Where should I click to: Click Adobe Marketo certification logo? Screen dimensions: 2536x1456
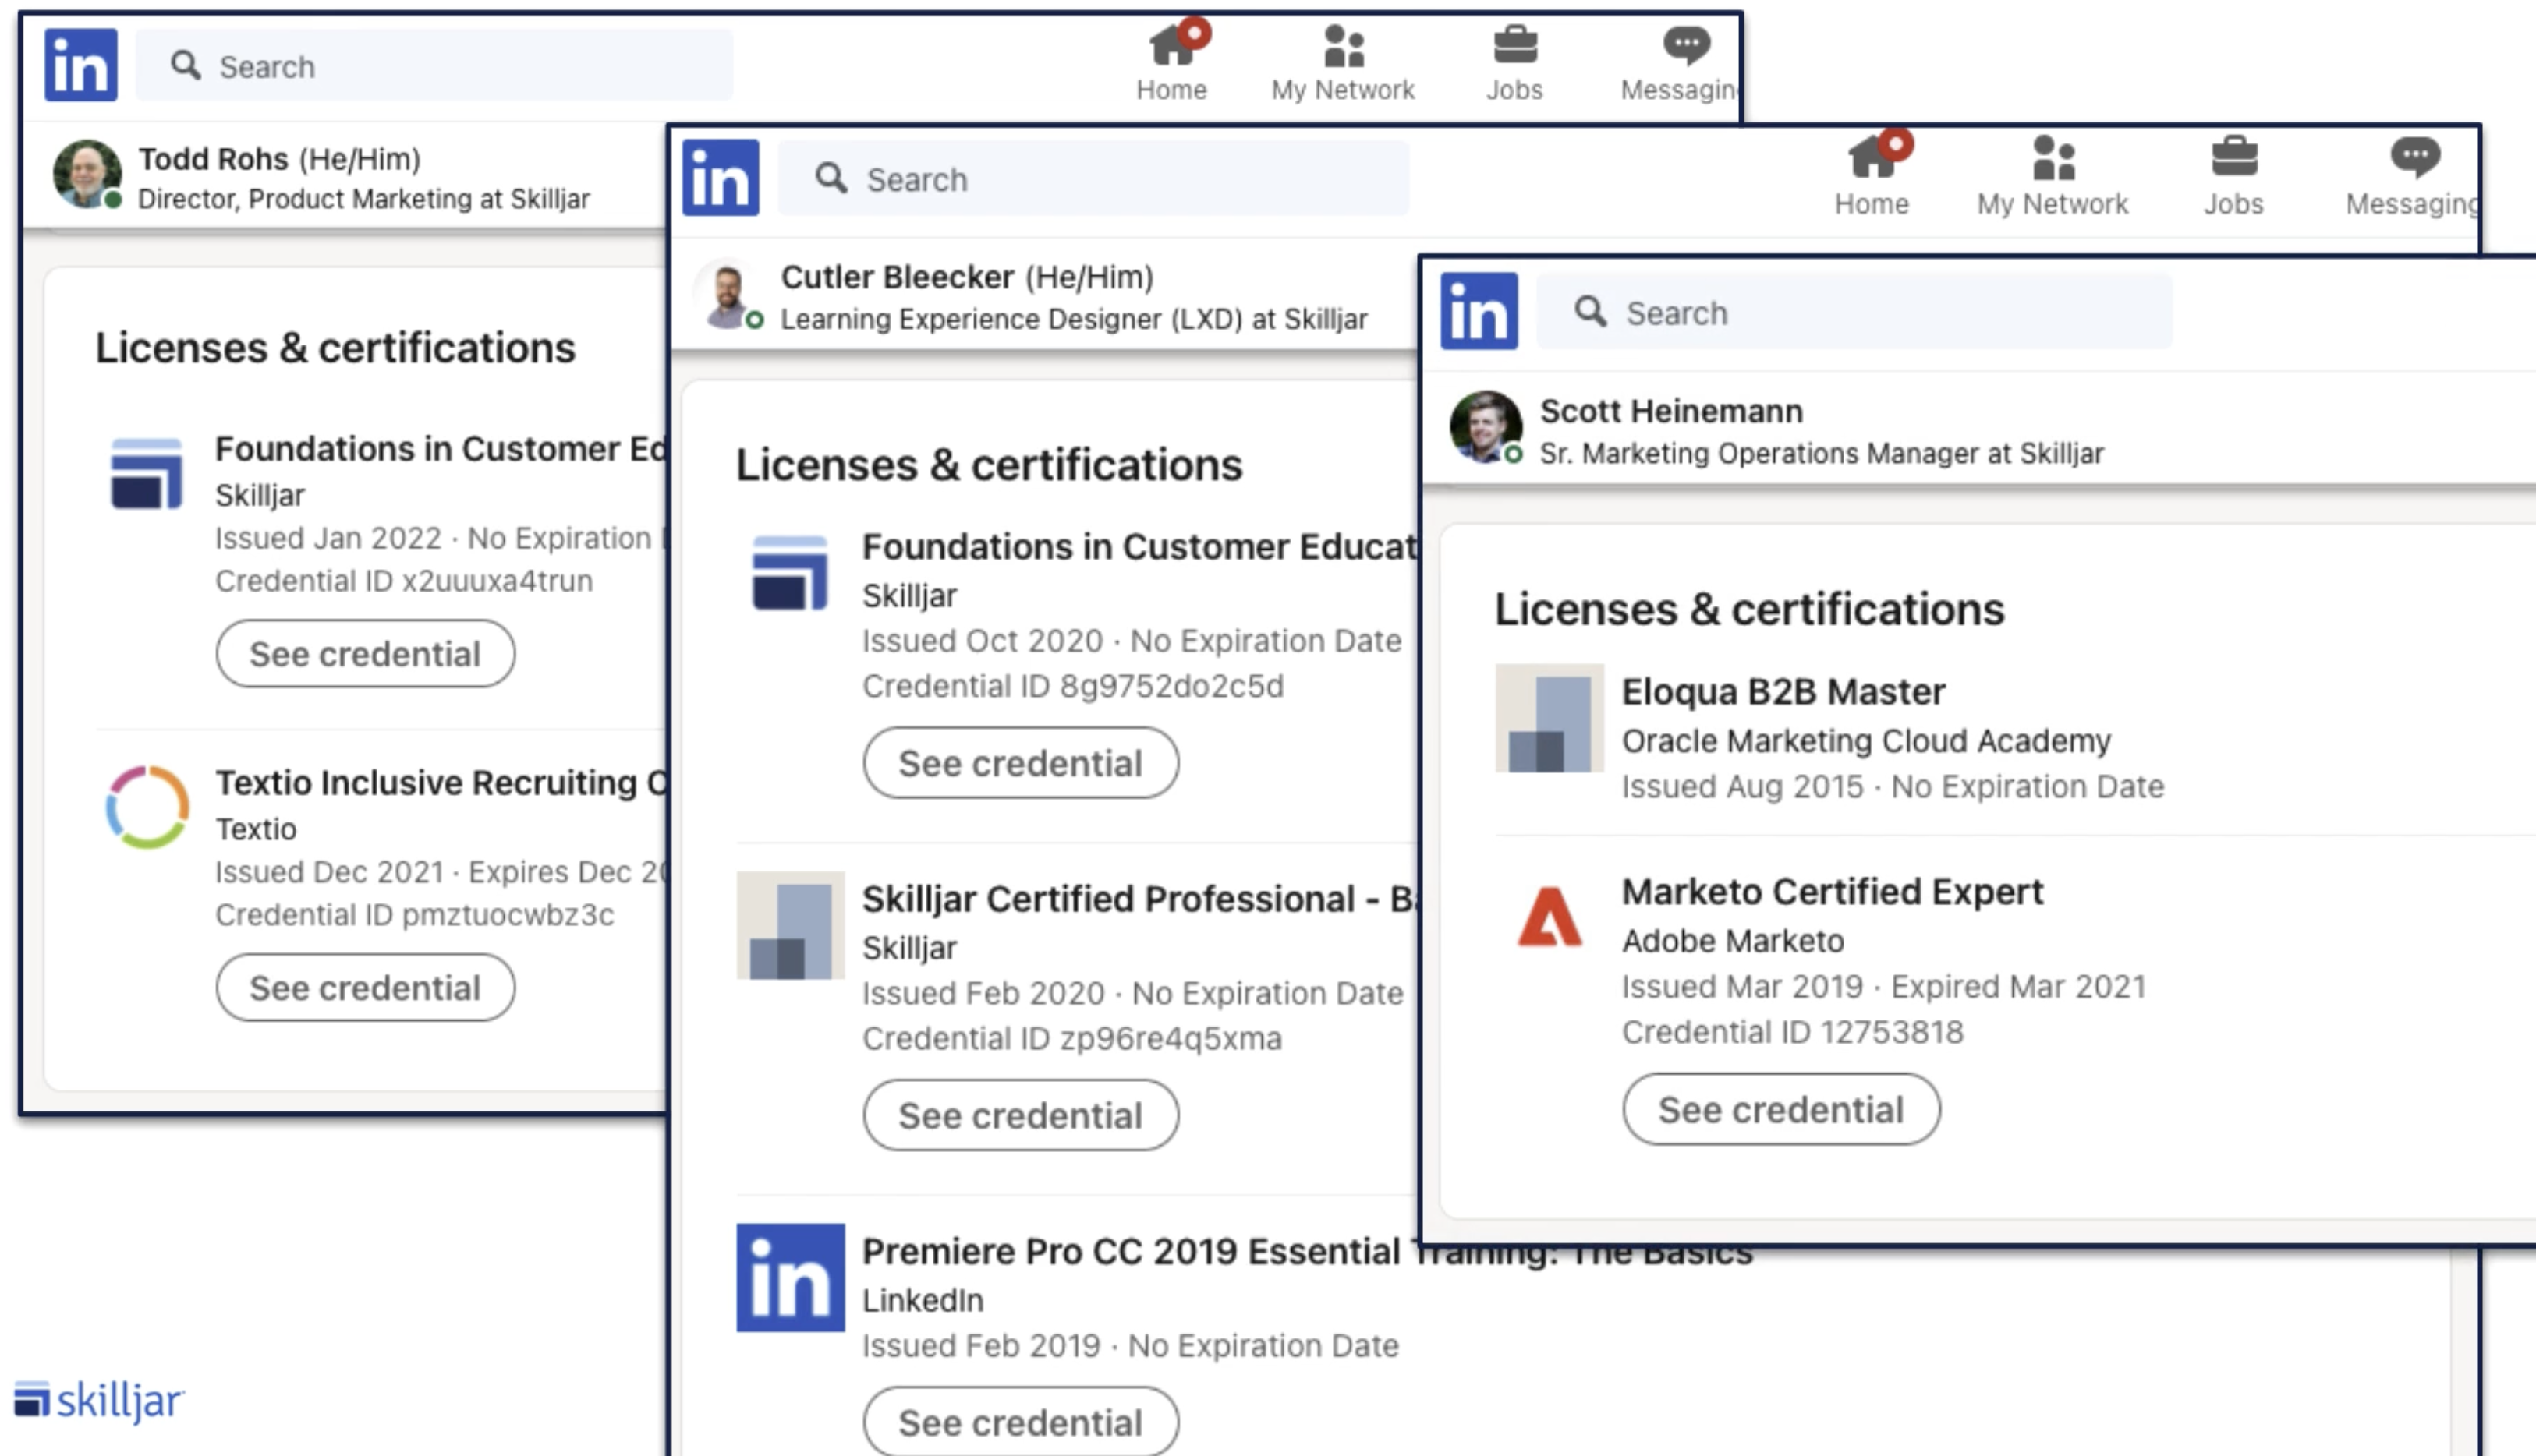[x=1549, y=917]
